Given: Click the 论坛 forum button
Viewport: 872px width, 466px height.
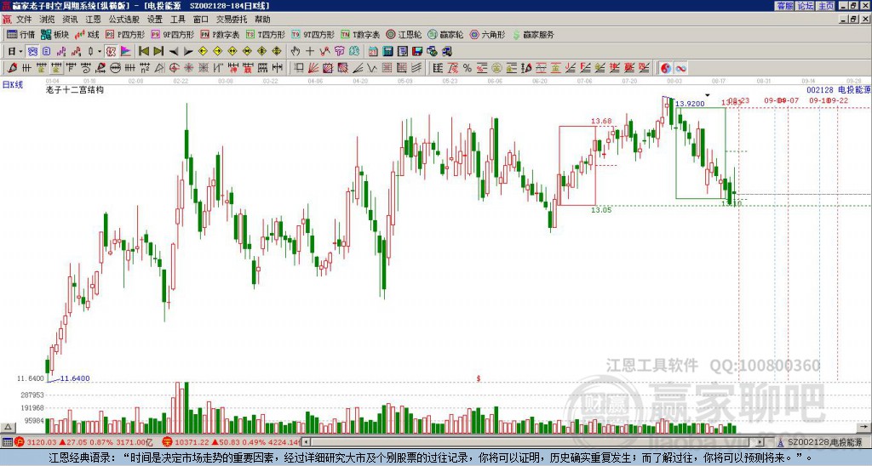Looking at the screenshot, I should click(806, 6).
